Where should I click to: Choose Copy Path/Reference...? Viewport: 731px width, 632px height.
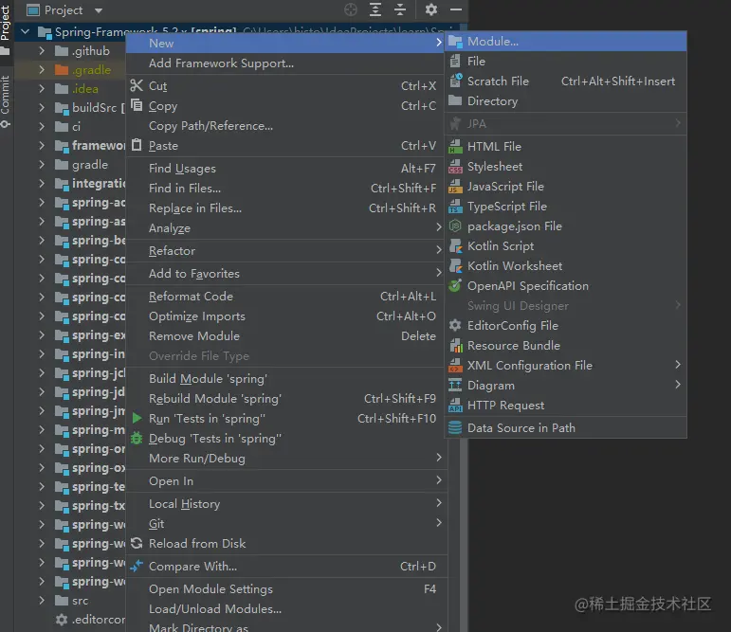pos(285,126)
